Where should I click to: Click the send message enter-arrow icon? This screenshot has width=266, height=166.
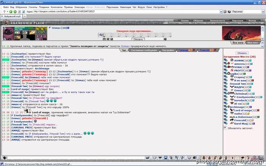tap(148, 158)
